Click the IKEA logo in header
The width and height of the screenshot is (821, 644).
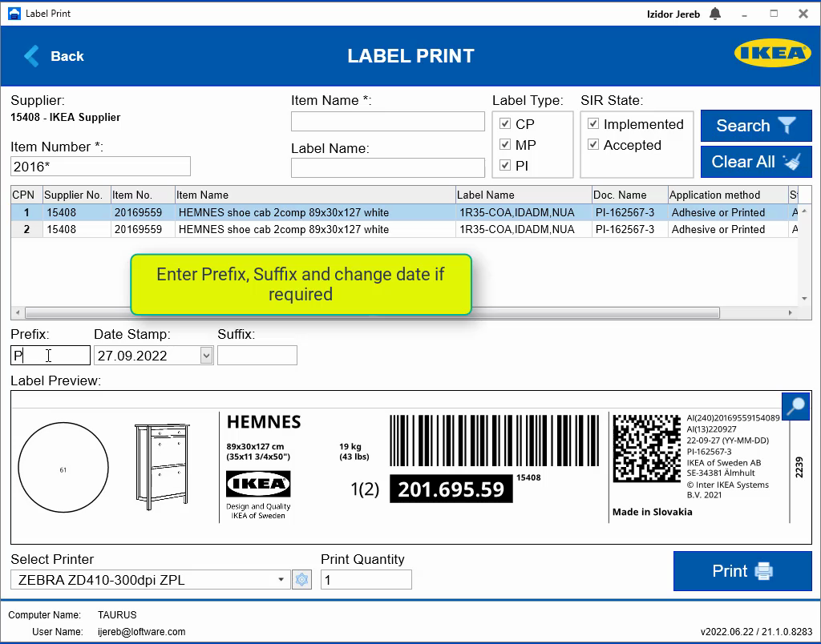pos(772,53)
